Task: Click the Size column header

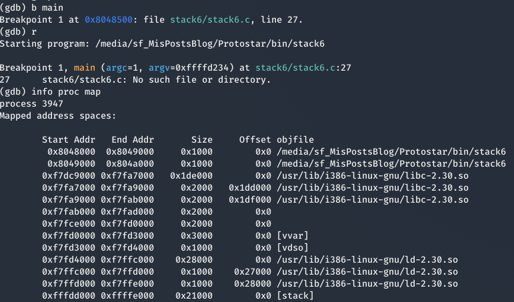Action: click(x=202, y=140)
